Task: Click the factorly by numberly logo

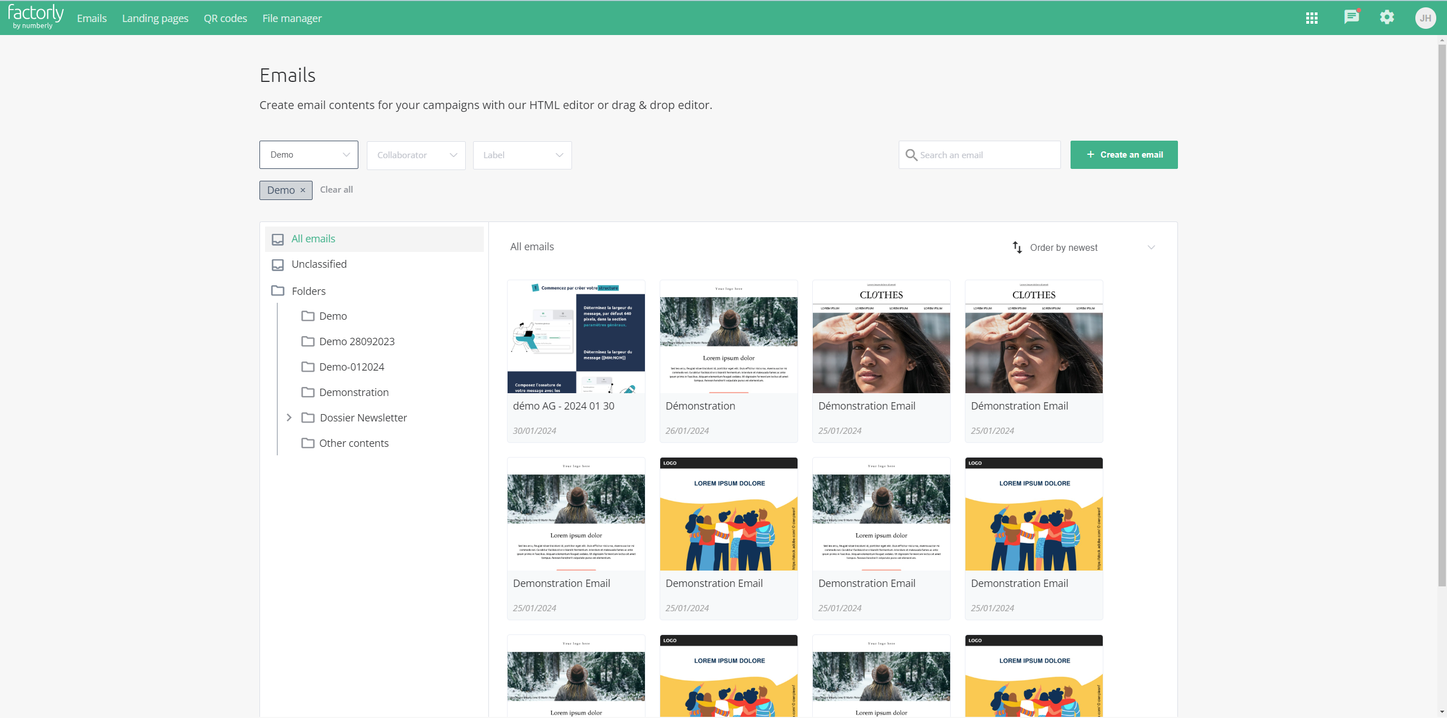Action: [36, 17]
